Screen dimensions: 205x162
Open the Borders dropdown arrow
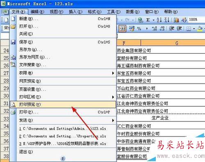[x=194, y=29]
